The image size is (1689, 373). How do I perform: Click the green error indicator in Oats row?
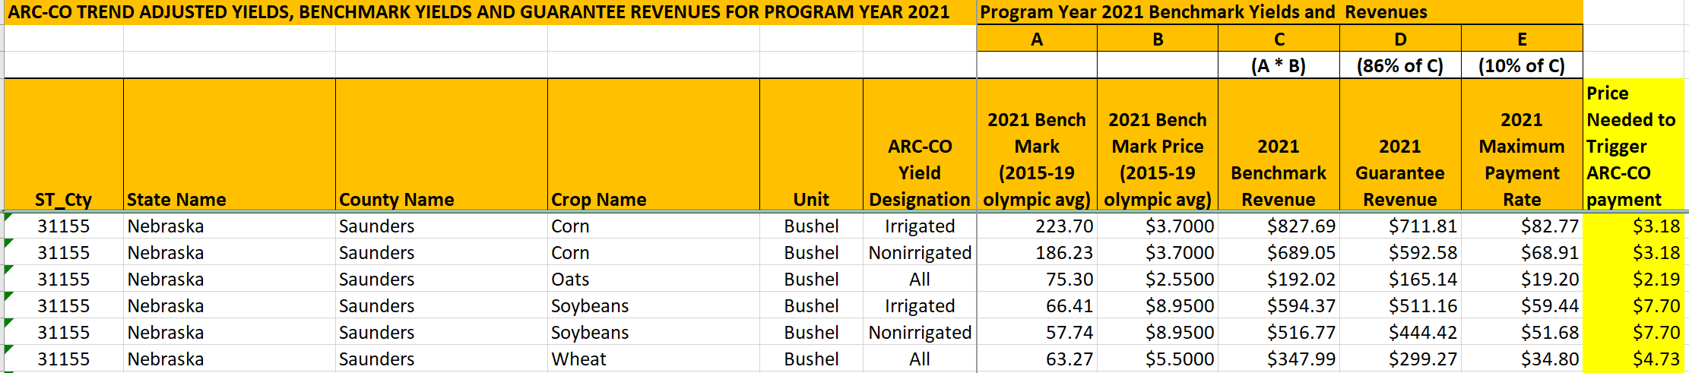[8, 269]
